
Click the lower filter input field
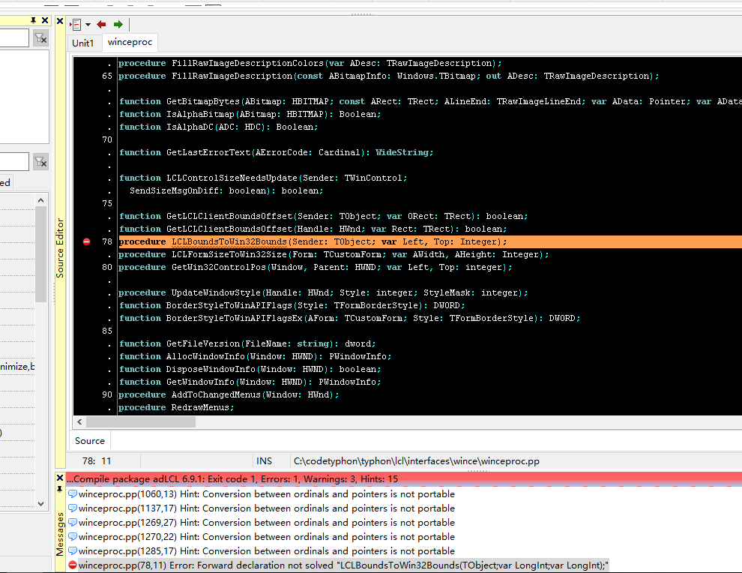point(14,162)
